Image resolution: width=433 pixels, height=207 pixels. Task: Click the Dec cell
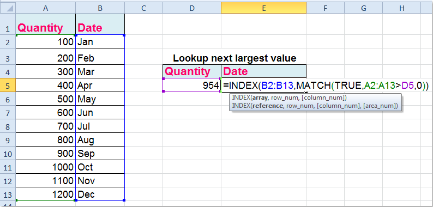click(100, 194)
